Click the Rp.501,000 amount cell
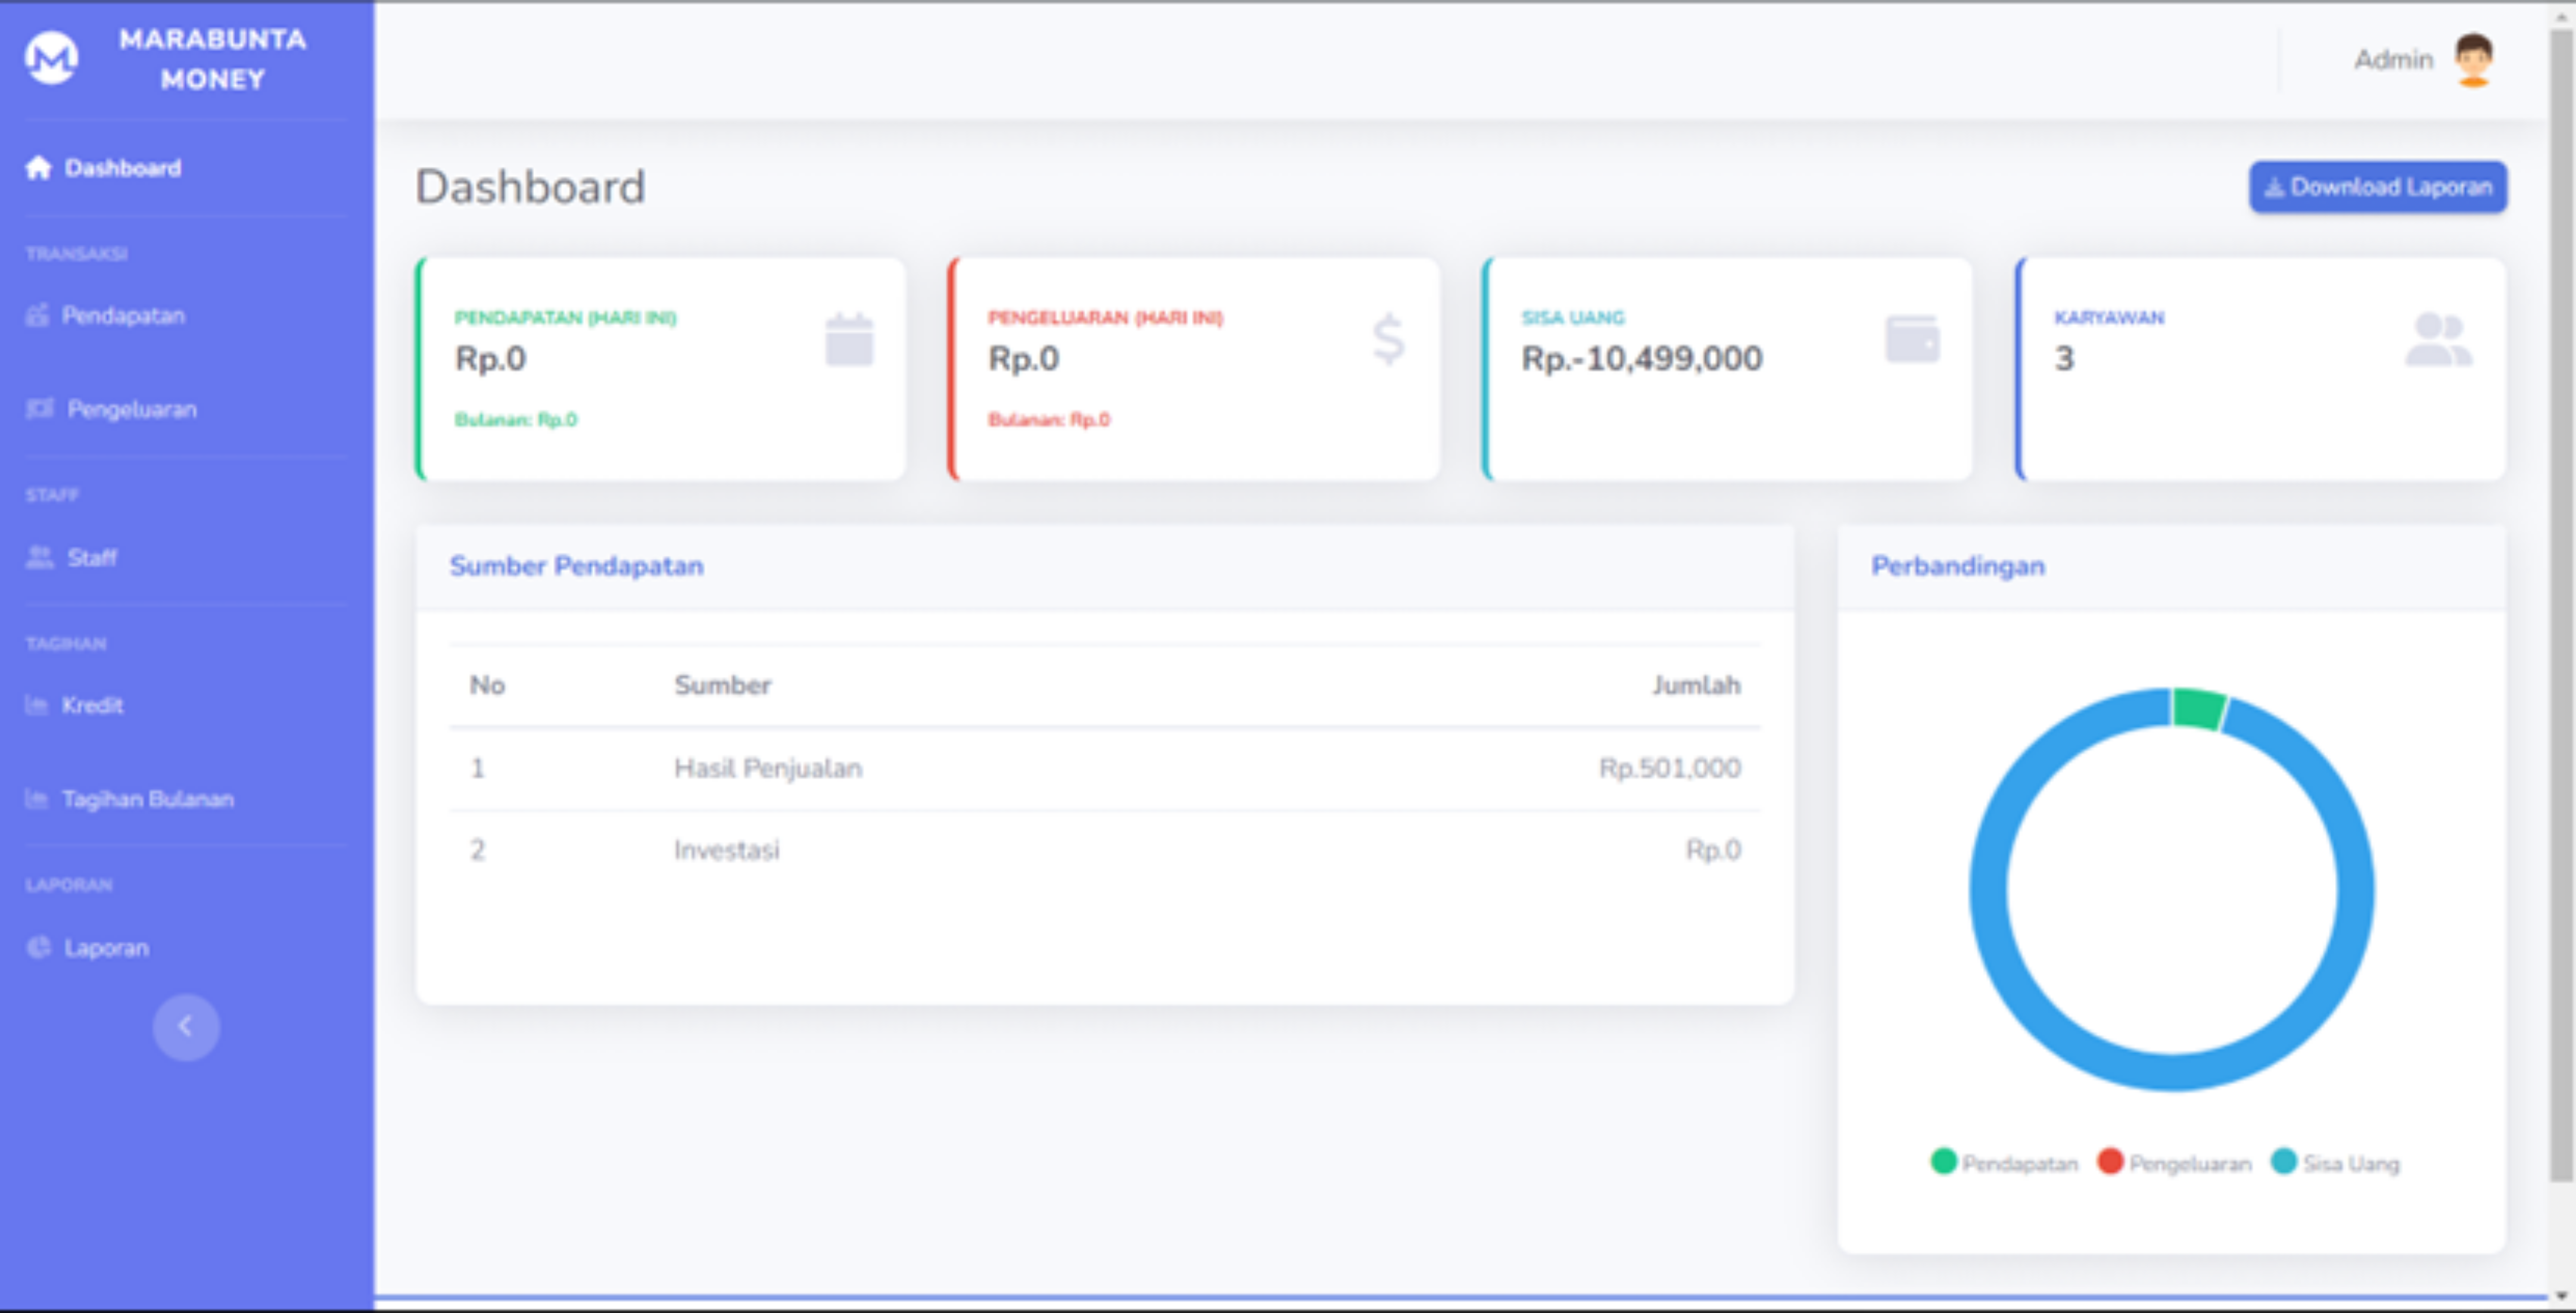2576x1313 pixels. (1670, 768)
